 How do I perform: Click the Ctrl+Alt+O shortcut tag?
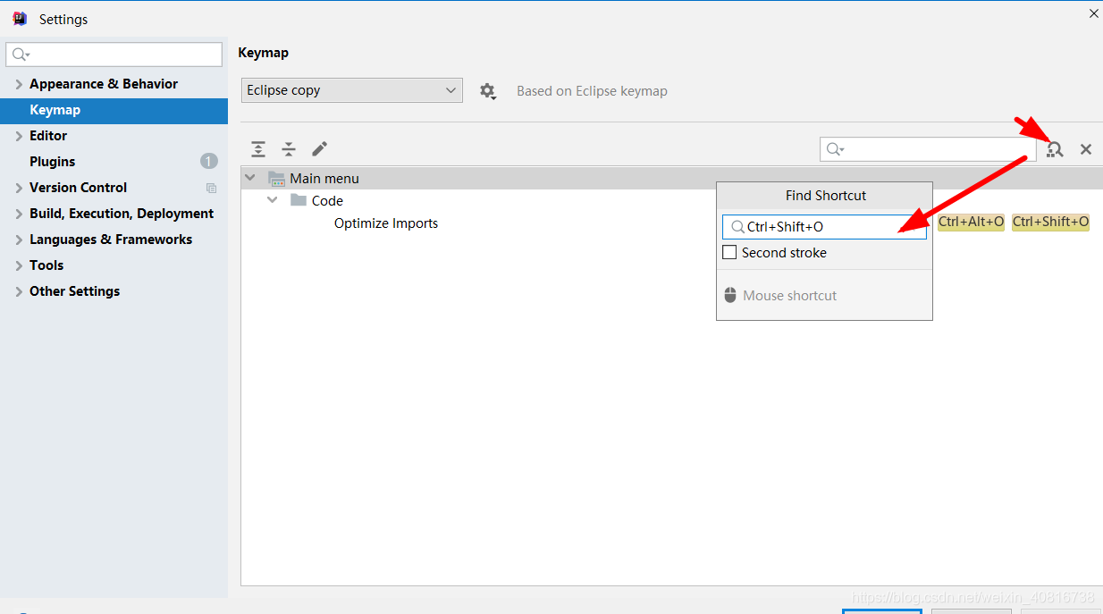click(x=971, y=222)
